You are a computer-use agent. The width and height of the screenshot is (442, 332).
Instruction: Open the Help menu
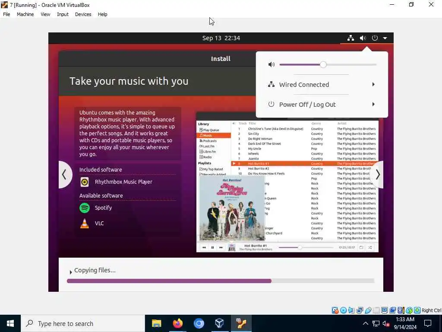pos(102,14)
